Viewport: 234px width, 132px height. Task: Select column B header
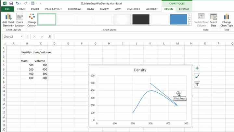tap(27, 44)
